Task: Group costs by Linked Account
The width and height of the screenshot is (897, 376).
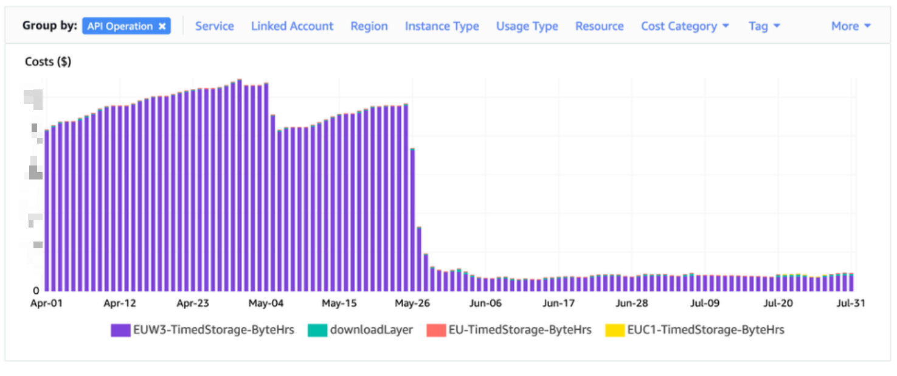Action: coord(292,26)
